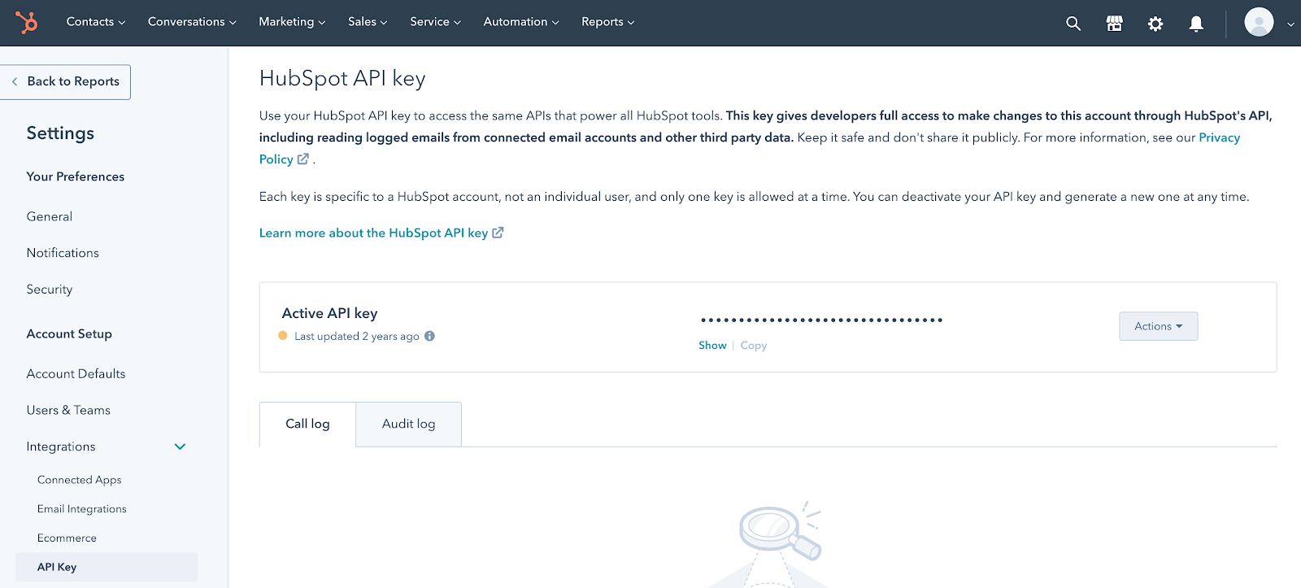Open the Reports dropdown menu
The image size is (1301, 588).
coord(607,22)
